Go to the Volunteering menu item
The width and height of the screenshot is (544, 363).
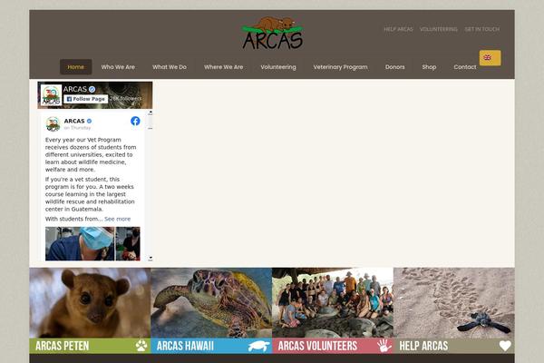click(x=278, y=67)
